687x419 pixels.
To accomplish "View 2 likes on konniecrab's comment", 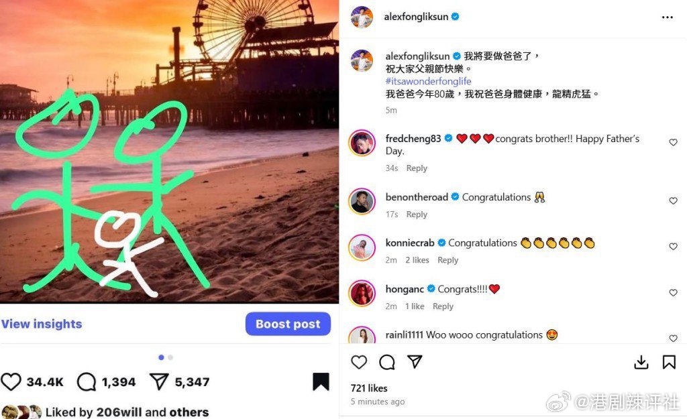I will click(417, 260).
